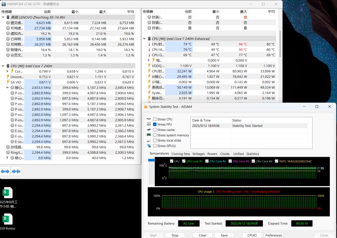Click the expand-columns double arrow icon
Image resolution: width=337 pixels, height=238 pixels.
click(x=5, y=171)
